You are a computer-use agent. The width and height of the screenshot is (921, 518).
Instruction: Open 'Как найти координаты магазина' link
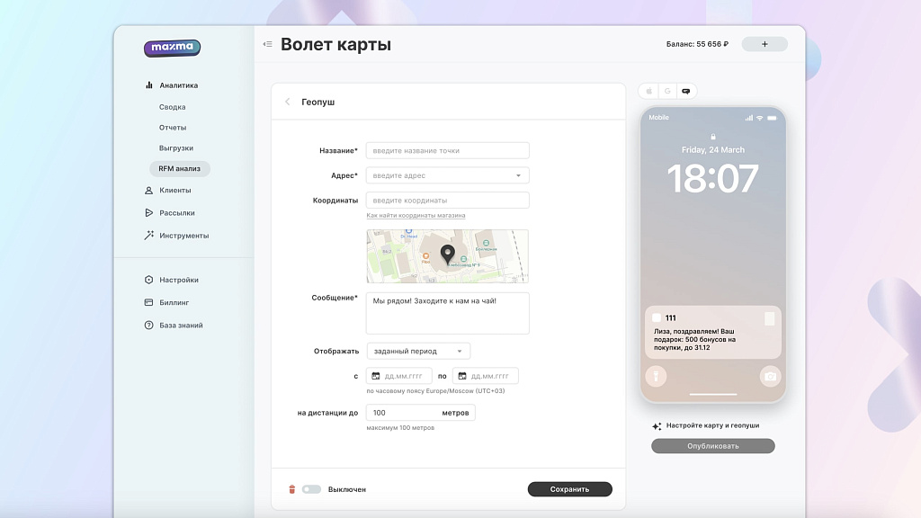(x=416, y=216)
